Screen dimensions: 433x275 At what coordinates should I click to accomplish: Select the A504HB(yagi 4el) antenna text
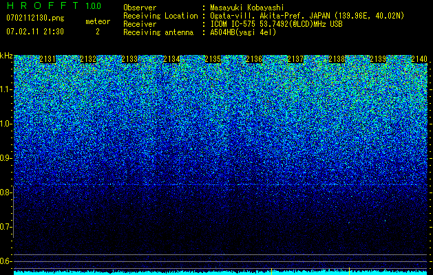pyautogui.click(x=243, y=32)
